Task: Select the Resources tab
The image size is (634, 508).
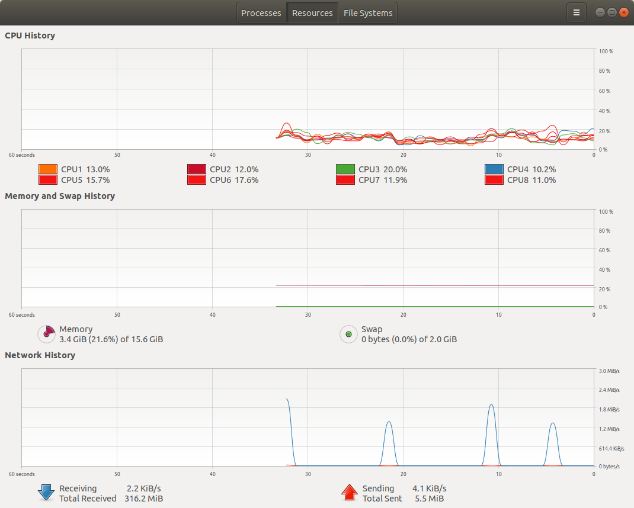Action: [x=312, y=13]
